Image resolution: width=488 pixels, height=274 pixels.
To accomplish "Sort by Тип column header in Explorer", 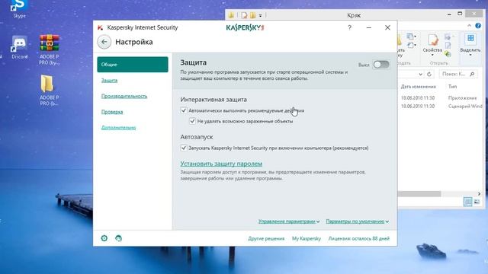I will click(452, 87).
